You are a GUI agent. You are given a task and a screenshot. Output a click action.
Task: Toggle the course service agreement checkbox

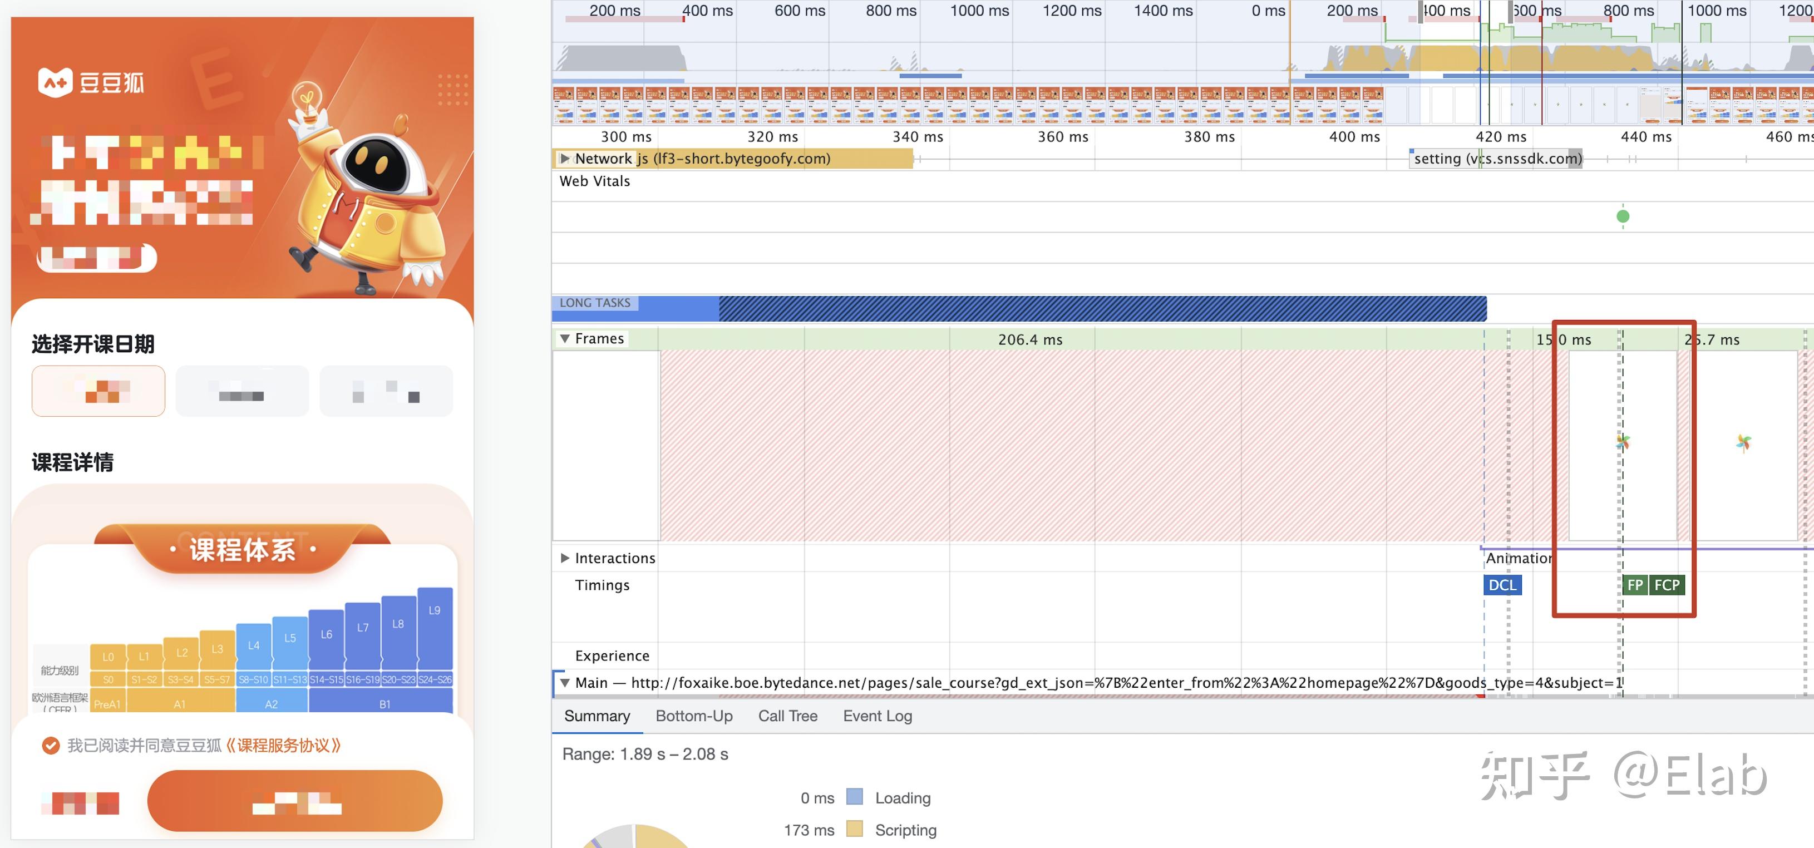51,745
